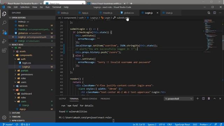224x126 pixels.
Task: Open the powershell terminal selector dropdown
Action: tap(178, 99)
